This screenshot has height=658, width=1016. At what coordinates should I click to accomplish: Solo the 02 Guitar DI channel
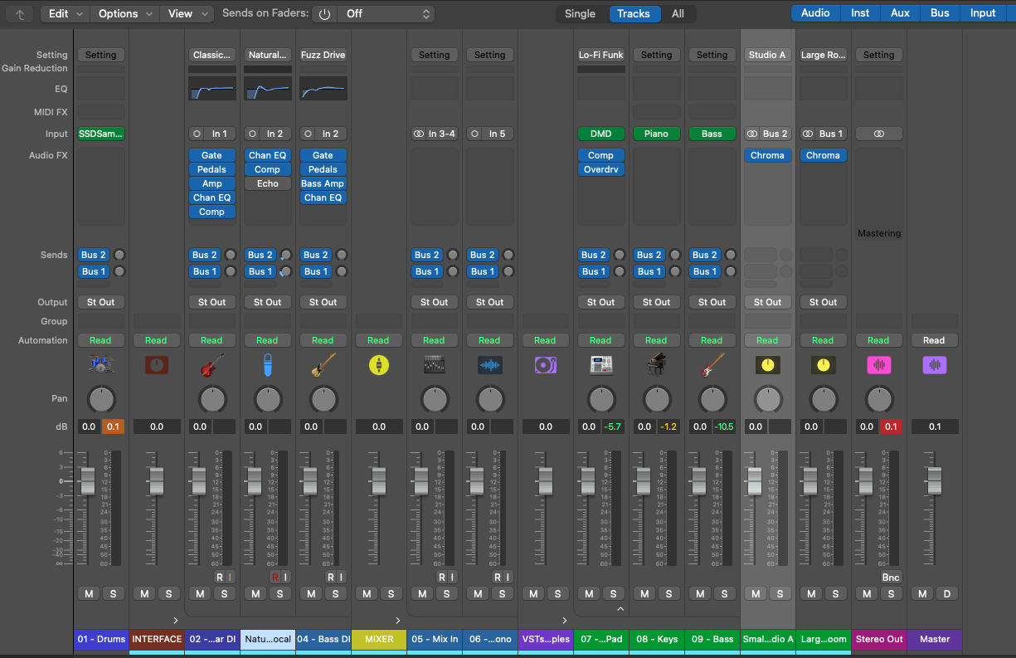tap(224, 593)
